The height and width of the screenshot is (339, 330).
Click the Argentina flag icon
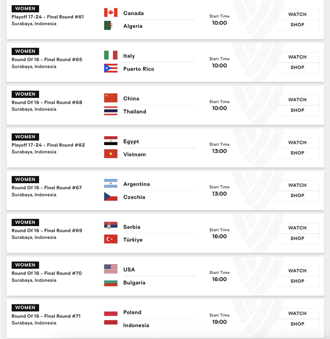point(111,183)
